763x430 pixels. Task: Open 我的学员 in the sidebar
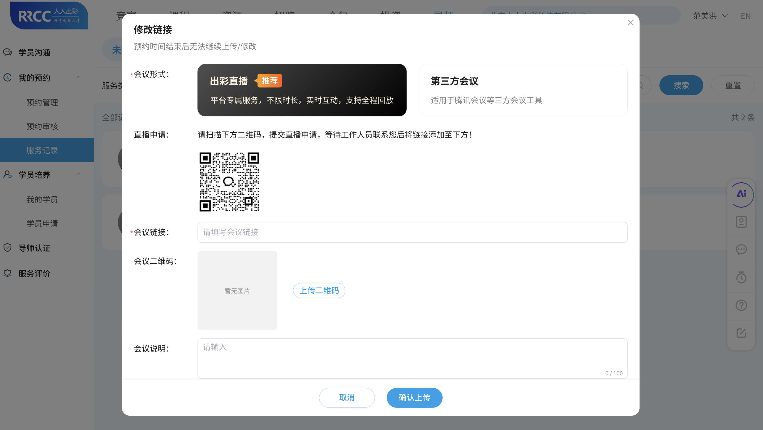coord(42,200)
